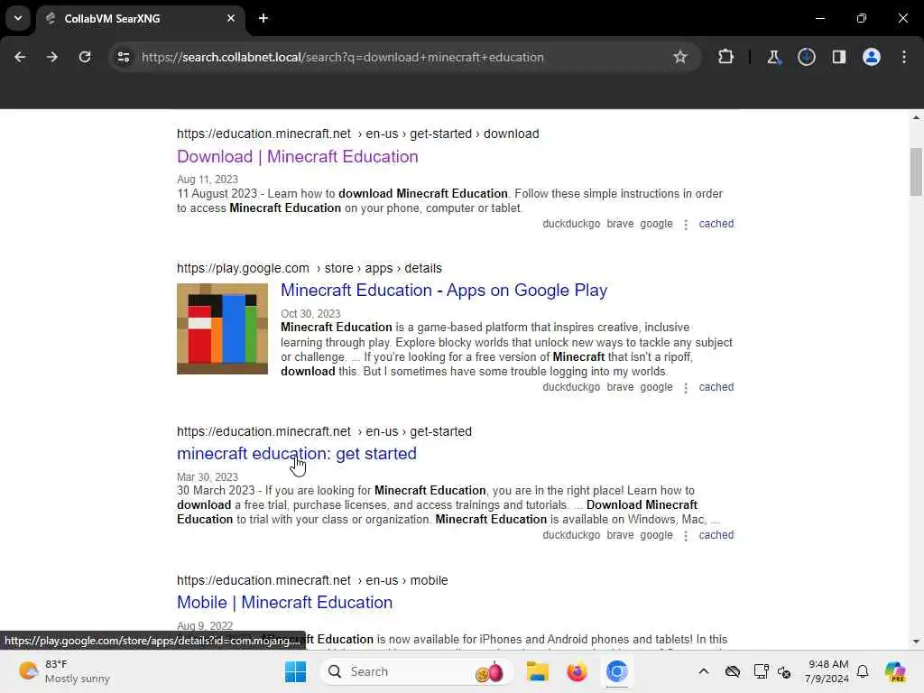
Task: Open the downloads icon in toolbar
Action: (x=806, y=57)
